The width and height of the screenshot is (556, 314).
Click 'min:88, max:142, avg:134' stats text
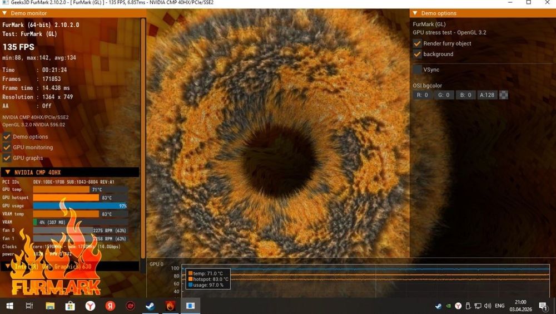point(39,57)
